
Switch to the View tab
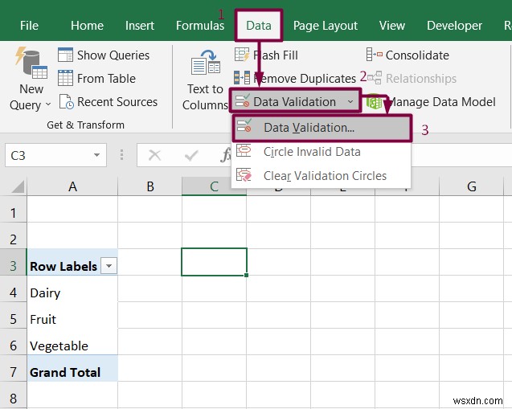[392, 26]
